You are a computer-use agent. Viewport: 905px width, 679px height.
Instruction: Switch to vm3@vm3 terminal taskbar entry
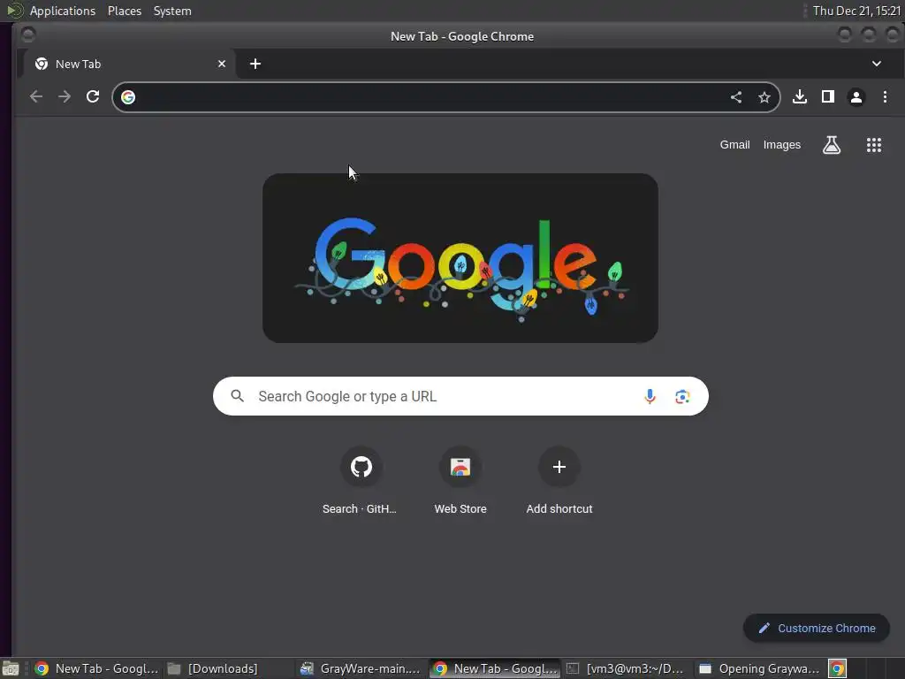627,668
